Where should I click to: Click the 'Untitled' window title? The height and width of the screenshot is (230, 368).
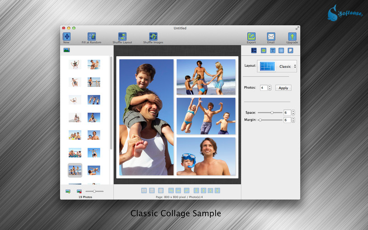tap(180, 28)
